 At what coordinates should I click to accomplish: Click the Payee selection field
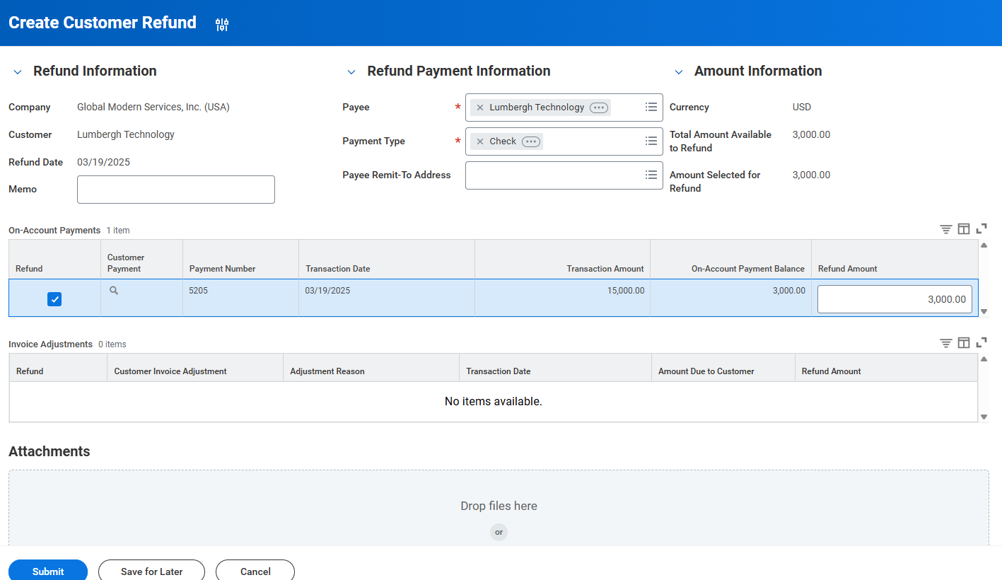pos(564,108)
